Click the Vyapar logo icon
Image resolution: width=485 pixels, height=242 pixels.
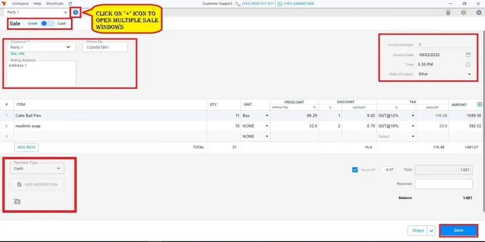4,4
